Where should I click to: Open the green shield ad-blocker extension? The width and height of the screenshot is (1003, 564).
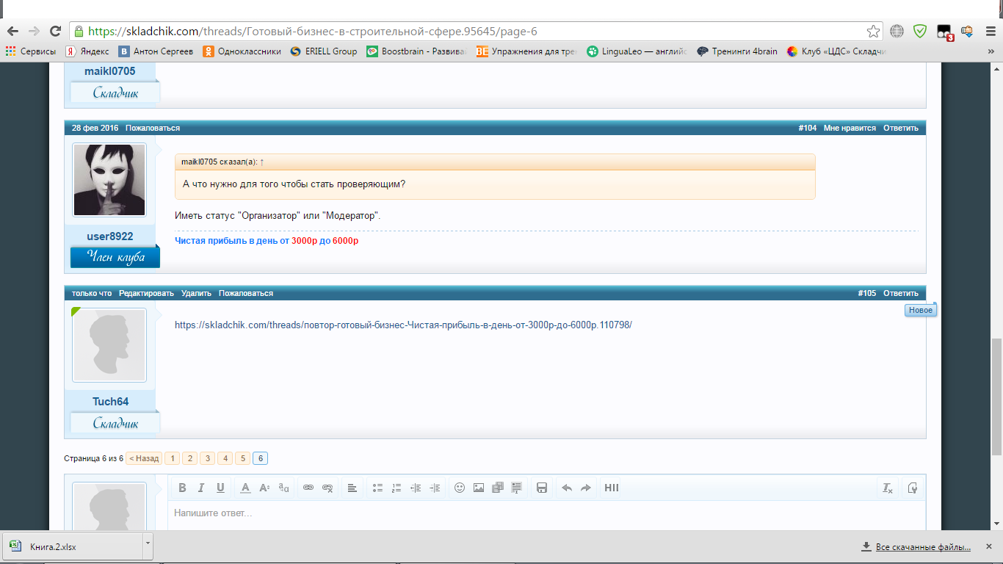click(x=920, y=32)
